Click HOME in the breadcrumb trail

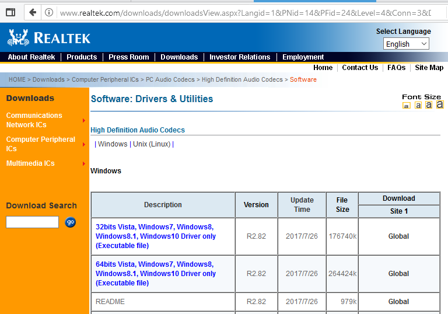click(x=17, y=79)
